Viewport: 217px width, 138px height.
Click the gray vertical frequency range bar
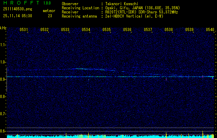point(7,80)
